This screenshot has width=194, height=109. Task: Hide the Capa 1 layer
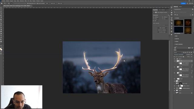coord(175,91)
